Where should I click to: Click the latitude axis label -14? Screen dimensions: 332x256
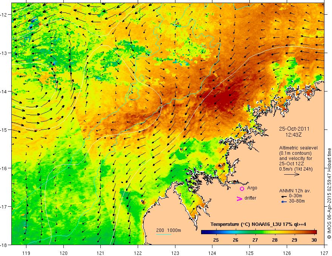tap(4, 91)
